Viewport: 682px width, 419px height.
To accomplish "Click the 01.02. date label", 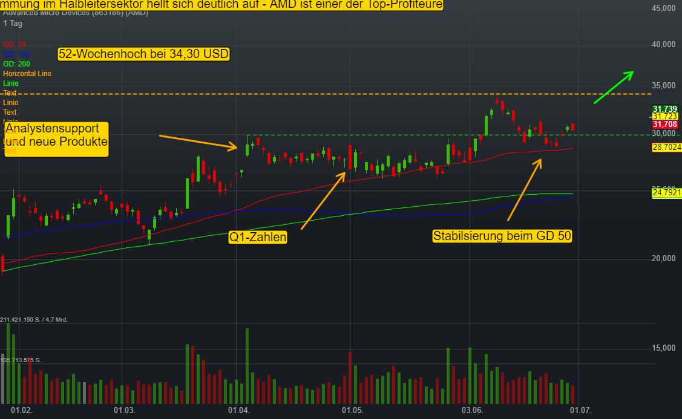I will 21,410.
